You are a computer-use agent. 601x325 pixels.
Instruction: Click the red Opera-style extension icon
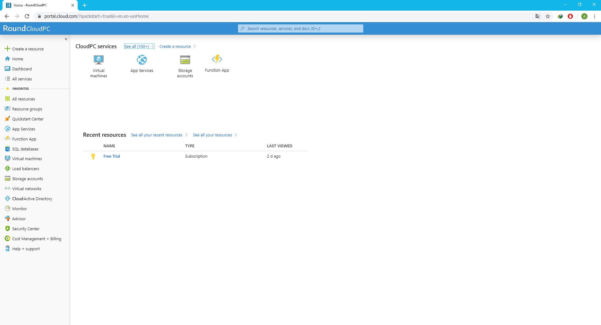(570, 16)
